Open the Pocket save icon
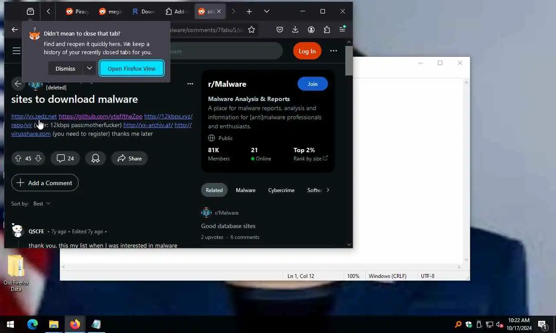The image size is (556, 333). (x=280, y=29)
